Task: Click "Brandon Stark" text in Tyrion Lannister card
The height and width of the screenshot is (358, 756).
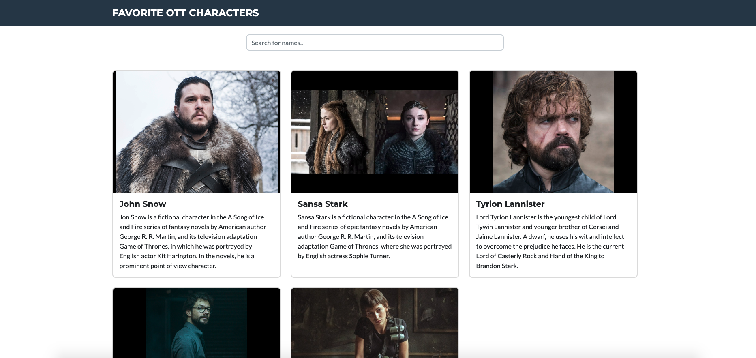Action: [497, 266]
